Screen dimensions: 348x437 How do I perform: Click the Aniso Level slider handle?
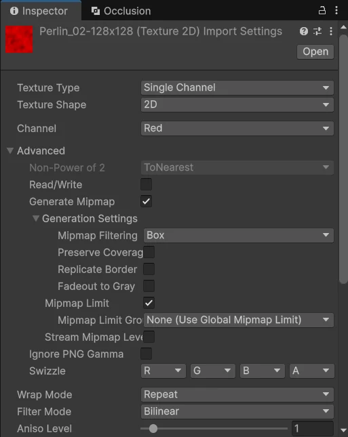pos(153,428)
